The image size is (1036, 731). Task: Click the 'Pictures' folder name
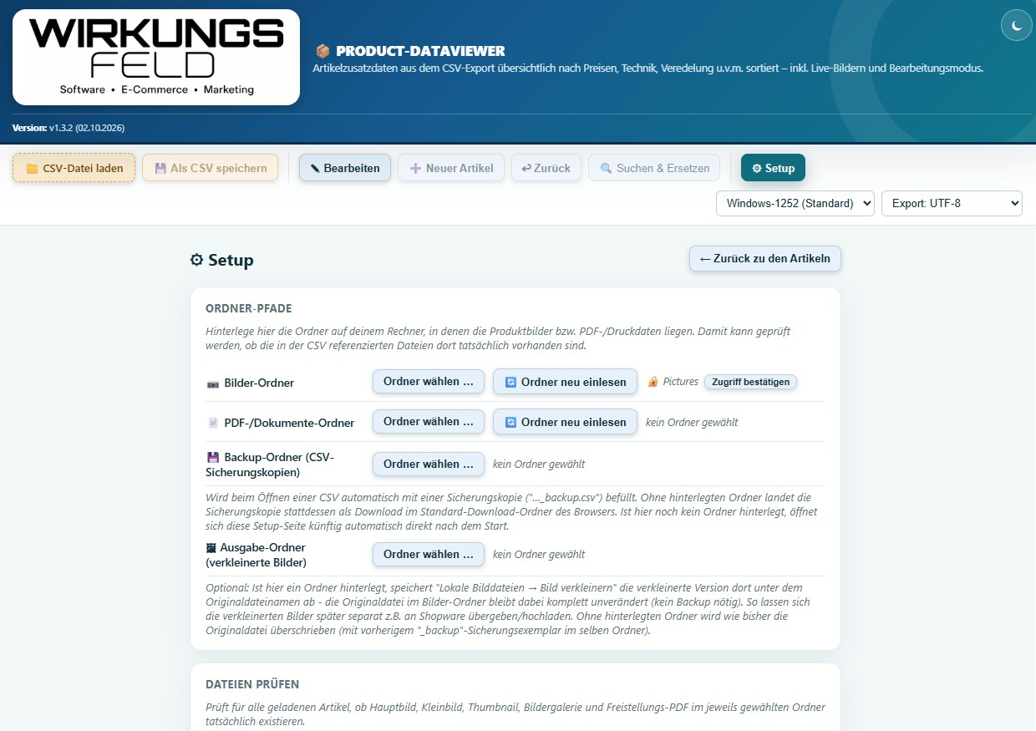tap(681, 382)
